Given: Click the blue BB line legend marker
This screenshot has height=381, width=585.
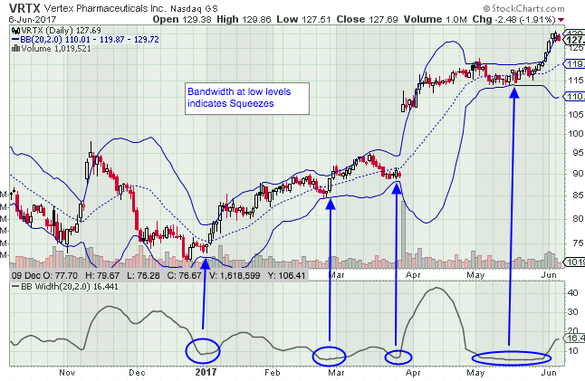Looking at the screenshot, I should 15,40.
